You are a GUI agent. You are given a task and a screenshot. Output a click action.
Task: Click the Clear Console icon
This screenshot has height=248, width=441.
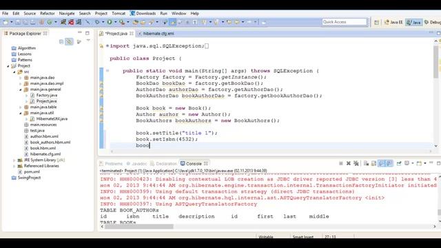[366, 163]
